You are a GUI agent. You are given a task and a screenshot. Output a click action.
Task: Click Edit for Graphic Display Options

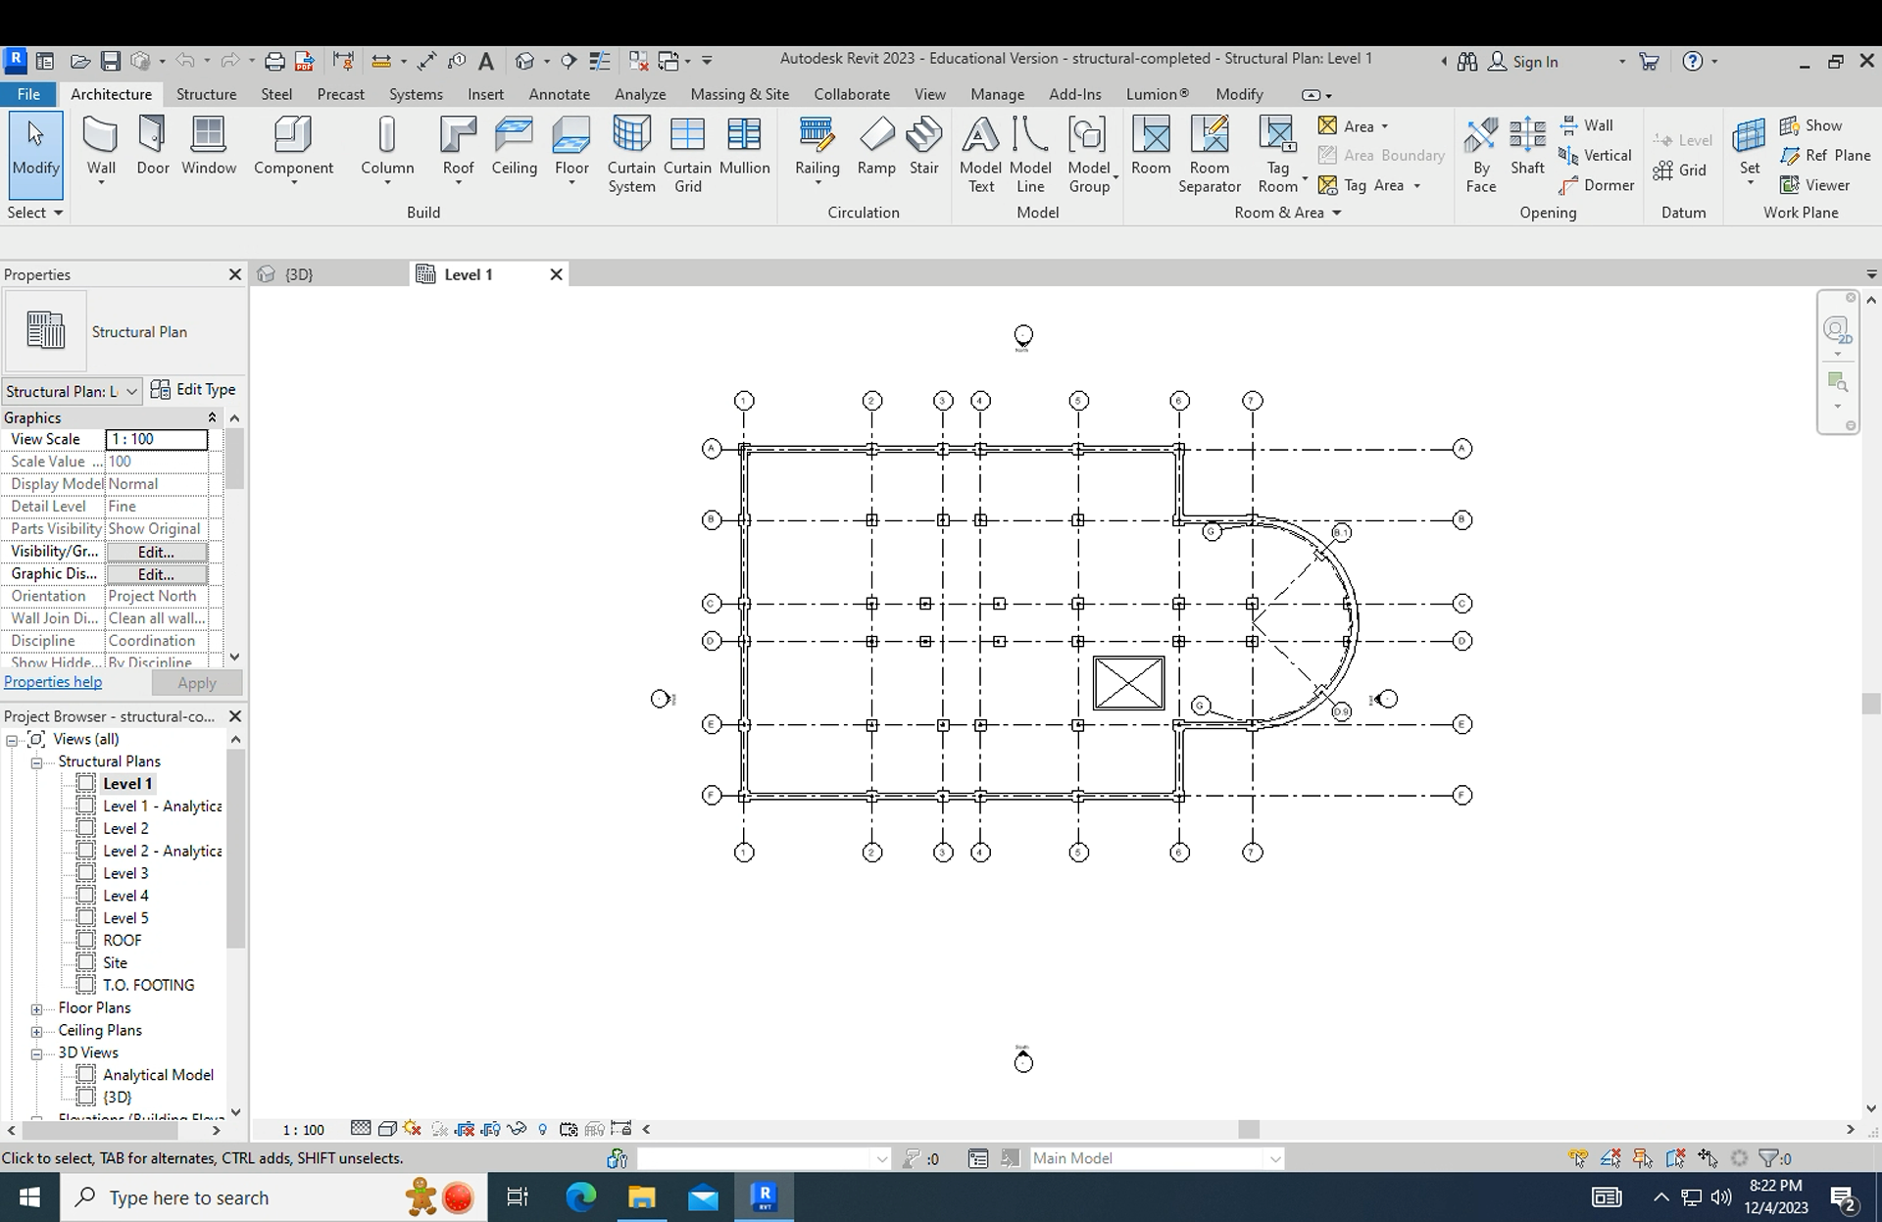tap(156, 574)
